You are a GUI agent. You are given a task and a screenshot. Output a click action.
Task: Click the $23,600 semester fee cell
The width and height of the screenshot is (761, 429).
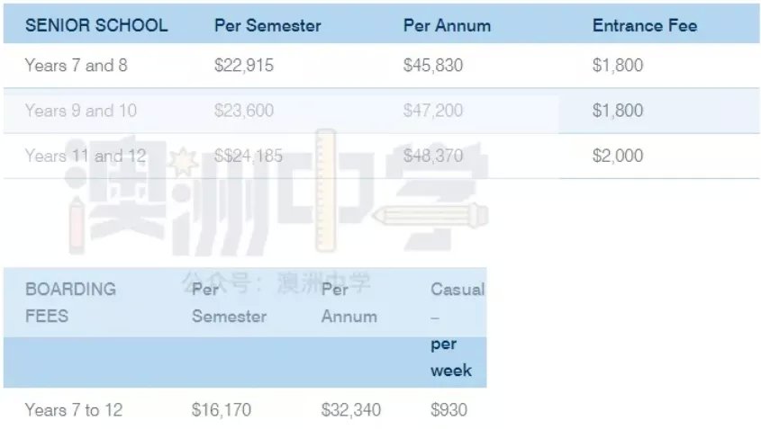(244, 111)
